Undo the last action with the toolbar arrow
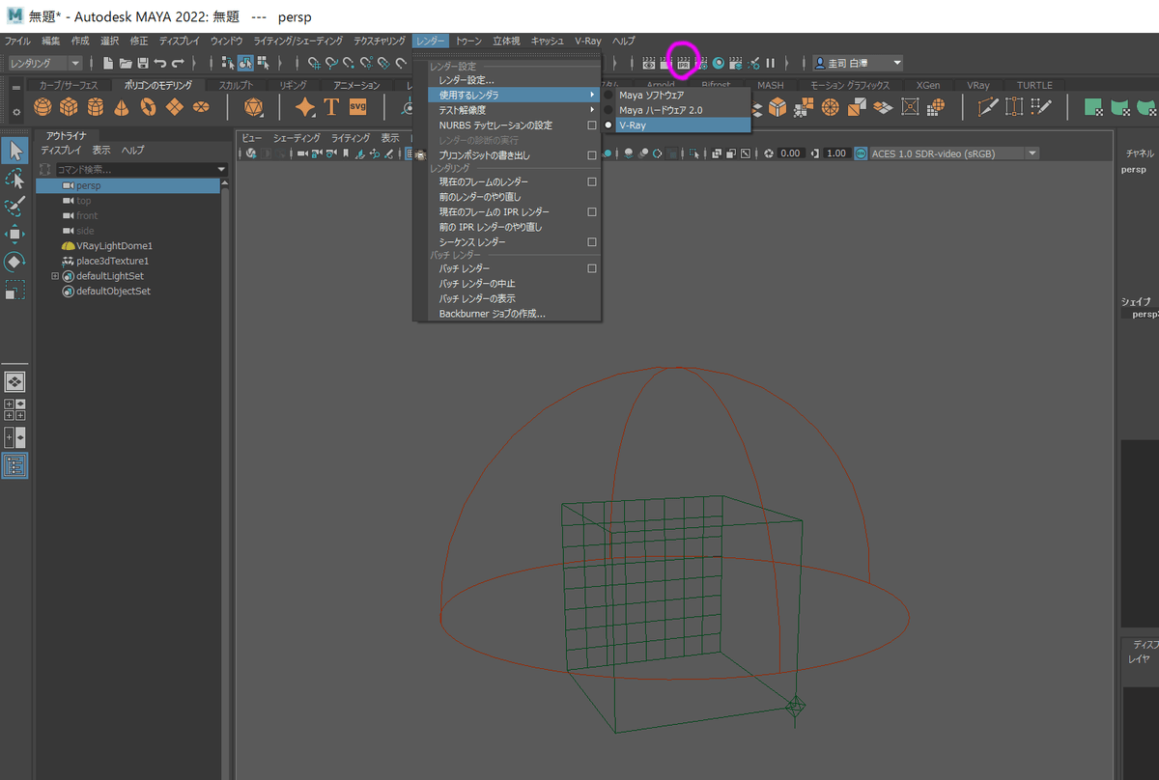This screenshot has width=1159, height=780. tap(160, 63)
